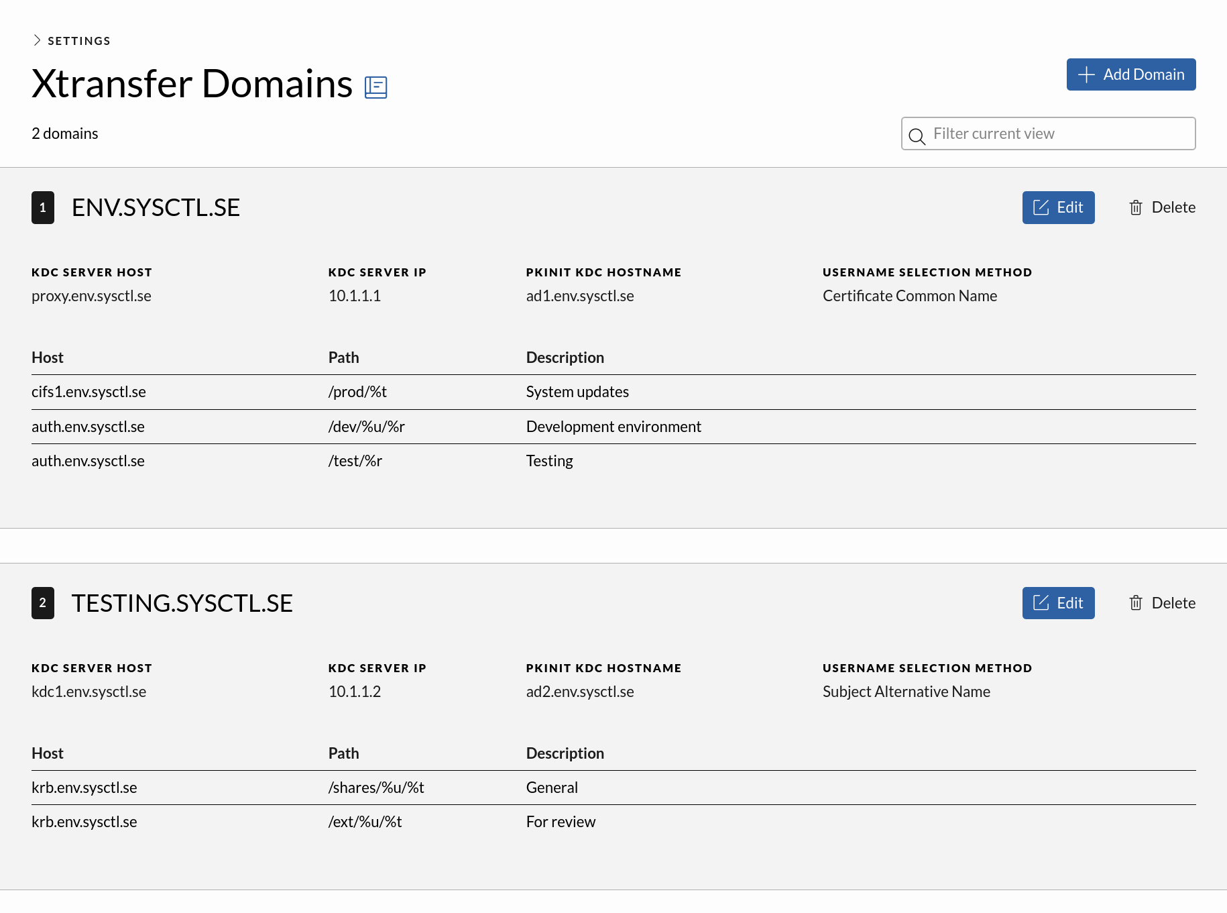Click the TESTING.SYSCTL.SE domain heading
The height and width of the screenshot is (913, 1227).
tap(182, 603)
